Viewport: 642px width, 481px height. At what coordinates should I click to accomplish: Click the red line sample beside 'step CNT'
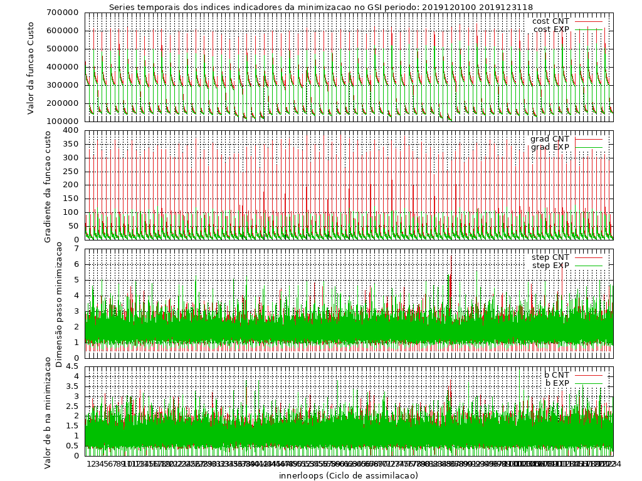(589, 257)
